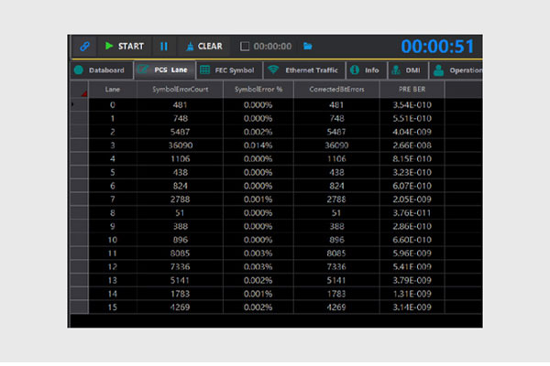550x366 pixels.
Task: Click lane 4 count 1106 in SymbolErrorCount
Action: [x=181, y=159]
